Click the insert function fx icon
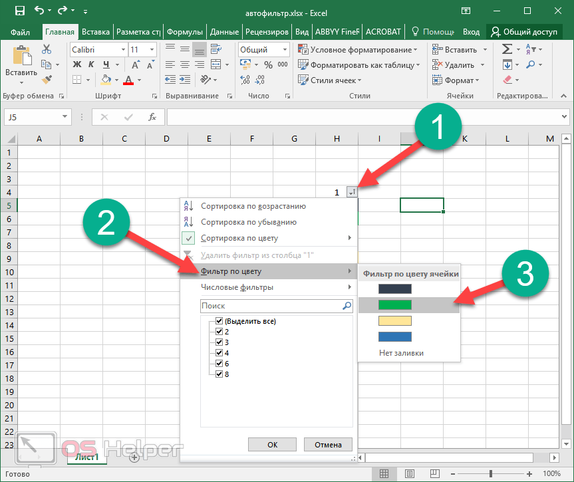Screen dimensions: 574x482 click(152, 117)
